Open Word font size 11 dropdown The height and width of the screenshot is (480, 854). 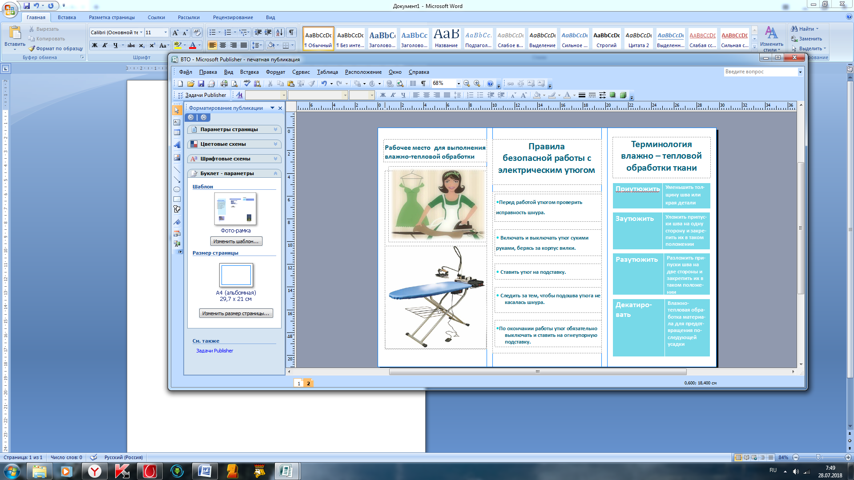[165, 32]
